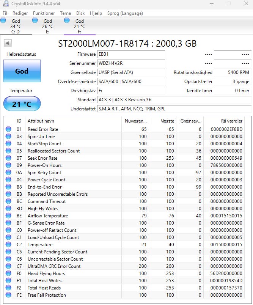Click the 21 °C temperature button

[22, 104]
